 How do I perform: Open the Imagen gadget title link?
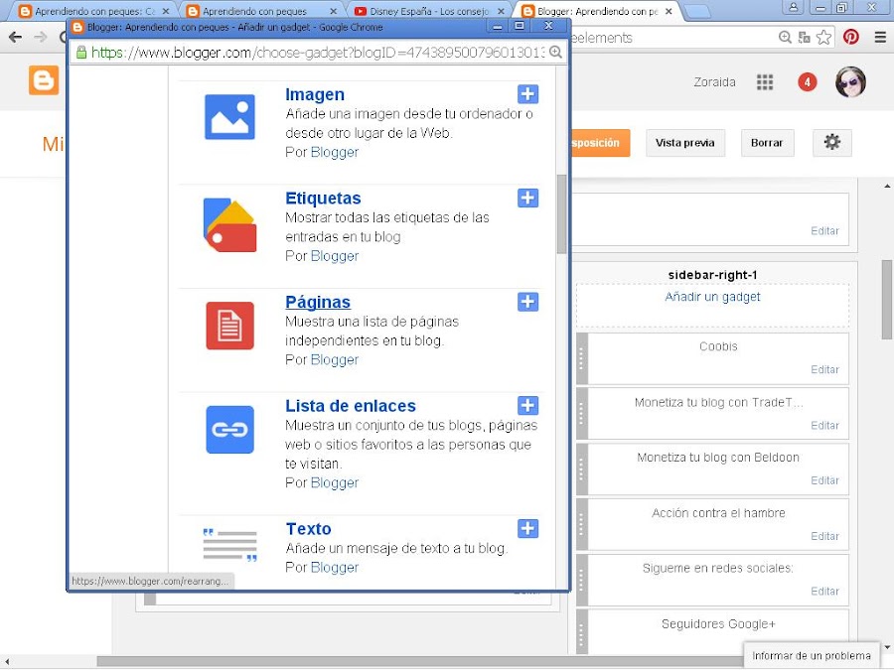point(315,94)
